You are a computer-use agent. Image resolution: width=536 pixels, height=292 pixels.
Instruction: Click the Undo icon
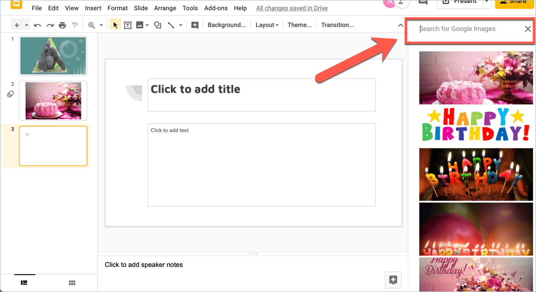point(38,25)
